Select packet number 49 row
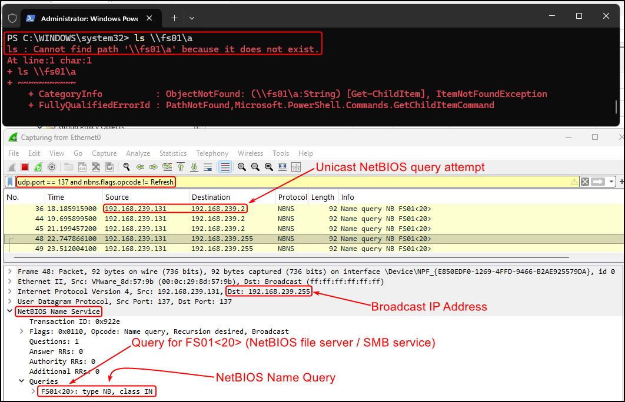 pos(314,249)
